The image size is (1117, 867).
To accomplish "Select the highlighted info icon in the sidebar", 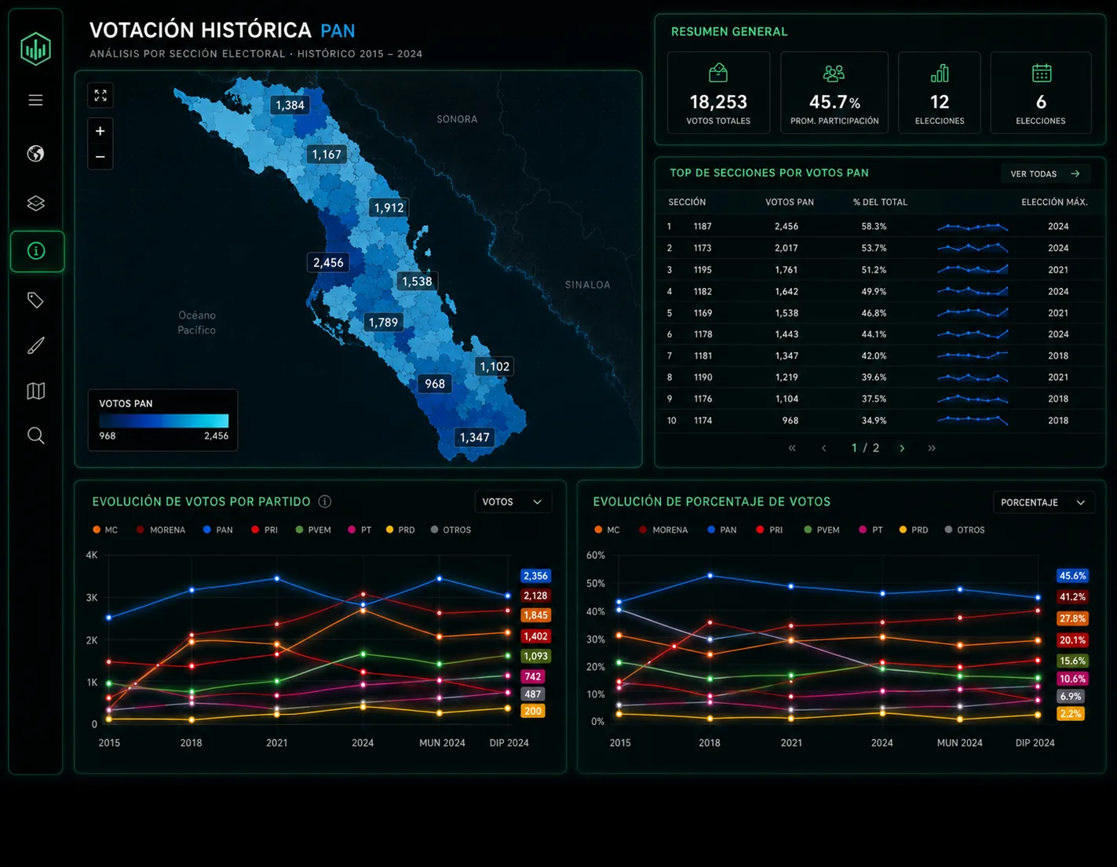I will pos(37,251).
